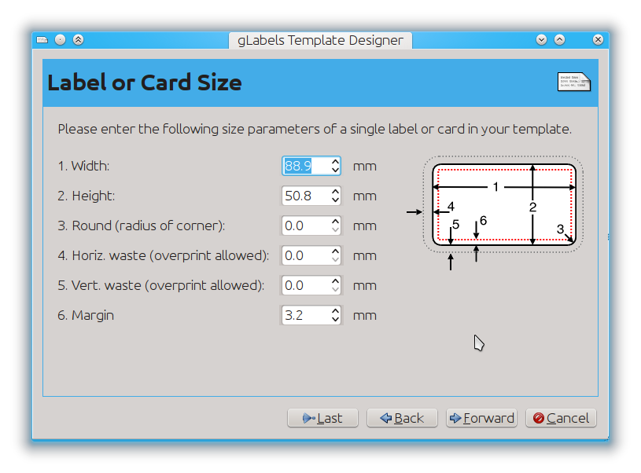
Task: Click the 'Please enter the following size parameters' text
Action: click(x=315, y=129)
